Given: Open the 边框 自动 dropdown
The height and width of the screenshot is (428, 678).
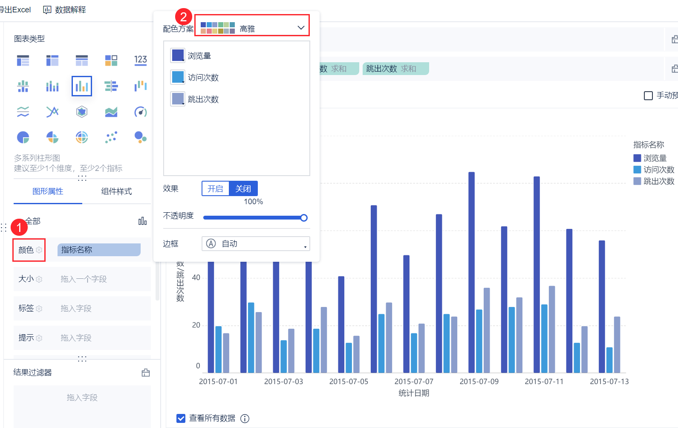Looking at the screenshot, I should point(256,243).
